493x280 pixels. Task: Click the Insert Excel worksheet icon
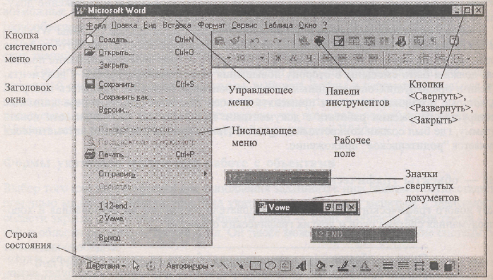tap(368, 41)
